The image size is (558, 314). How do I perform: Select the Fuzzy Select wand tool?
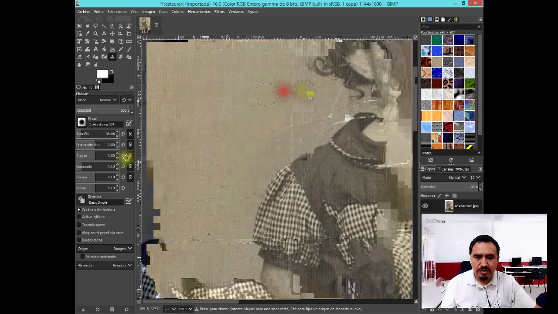tap(104, 26)
